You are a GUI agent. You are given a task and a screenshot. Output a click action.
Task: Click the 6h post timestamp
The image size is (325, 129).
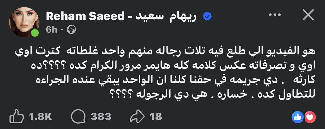51,30
